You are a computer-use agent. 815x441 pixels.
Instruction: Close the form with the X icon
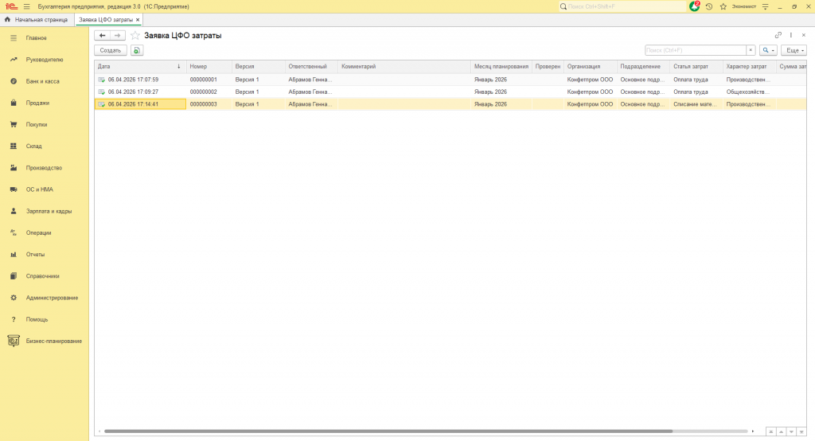point(804,35)
